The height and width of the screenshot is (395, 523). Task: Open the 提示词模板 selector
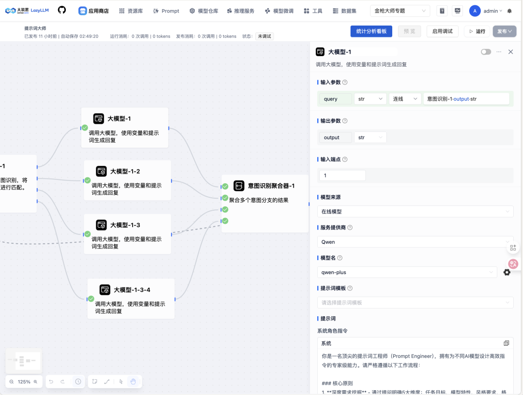(x=415, y=303)
